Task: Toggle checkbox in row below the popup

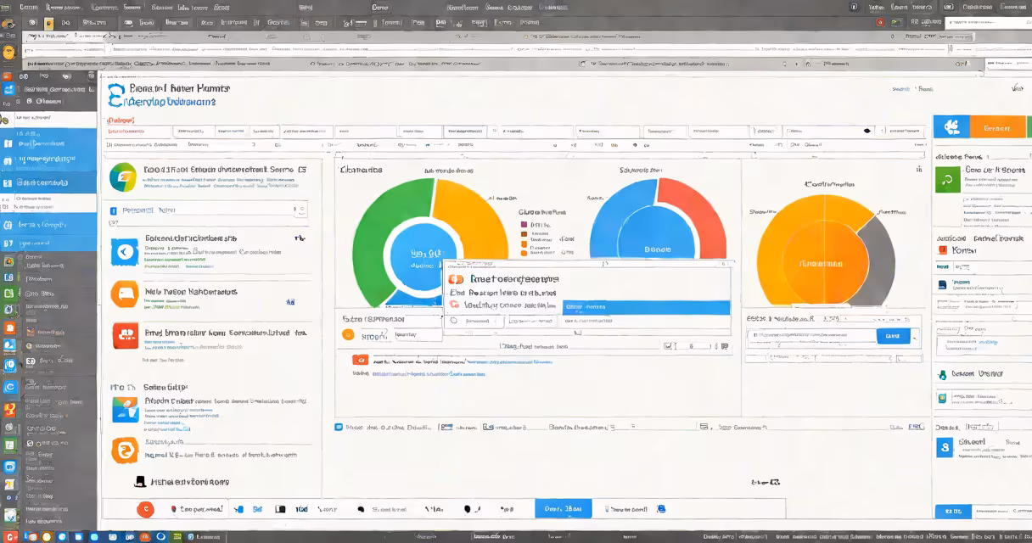Action: tap(668, 346)
